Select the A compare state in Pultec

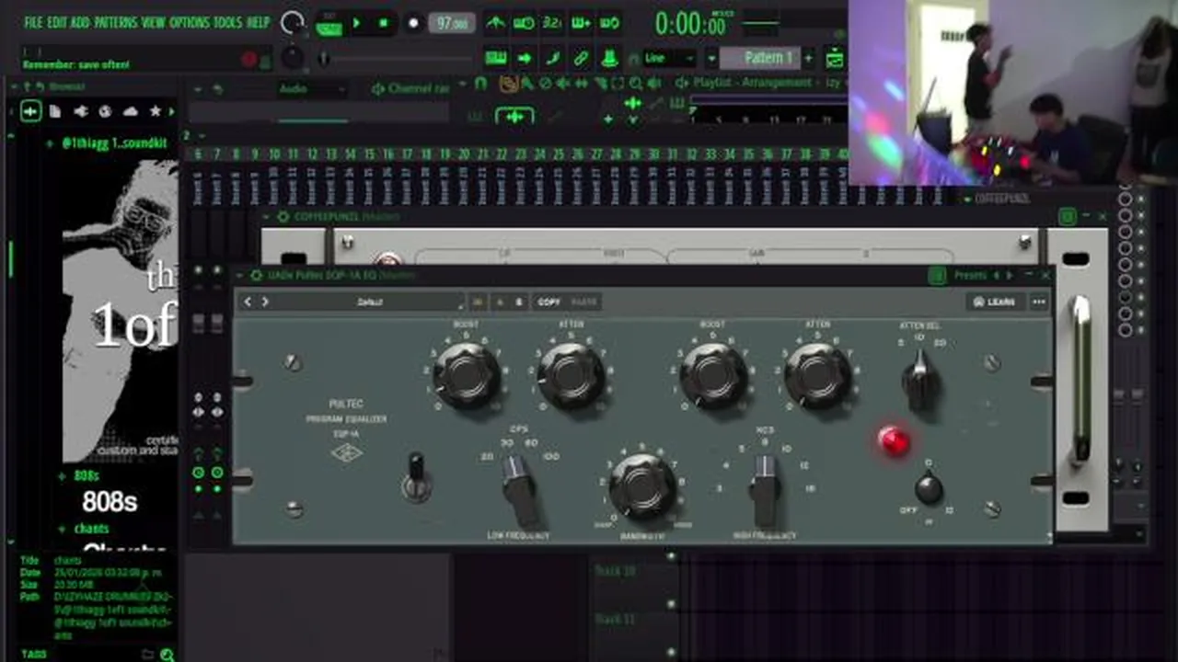501,302
